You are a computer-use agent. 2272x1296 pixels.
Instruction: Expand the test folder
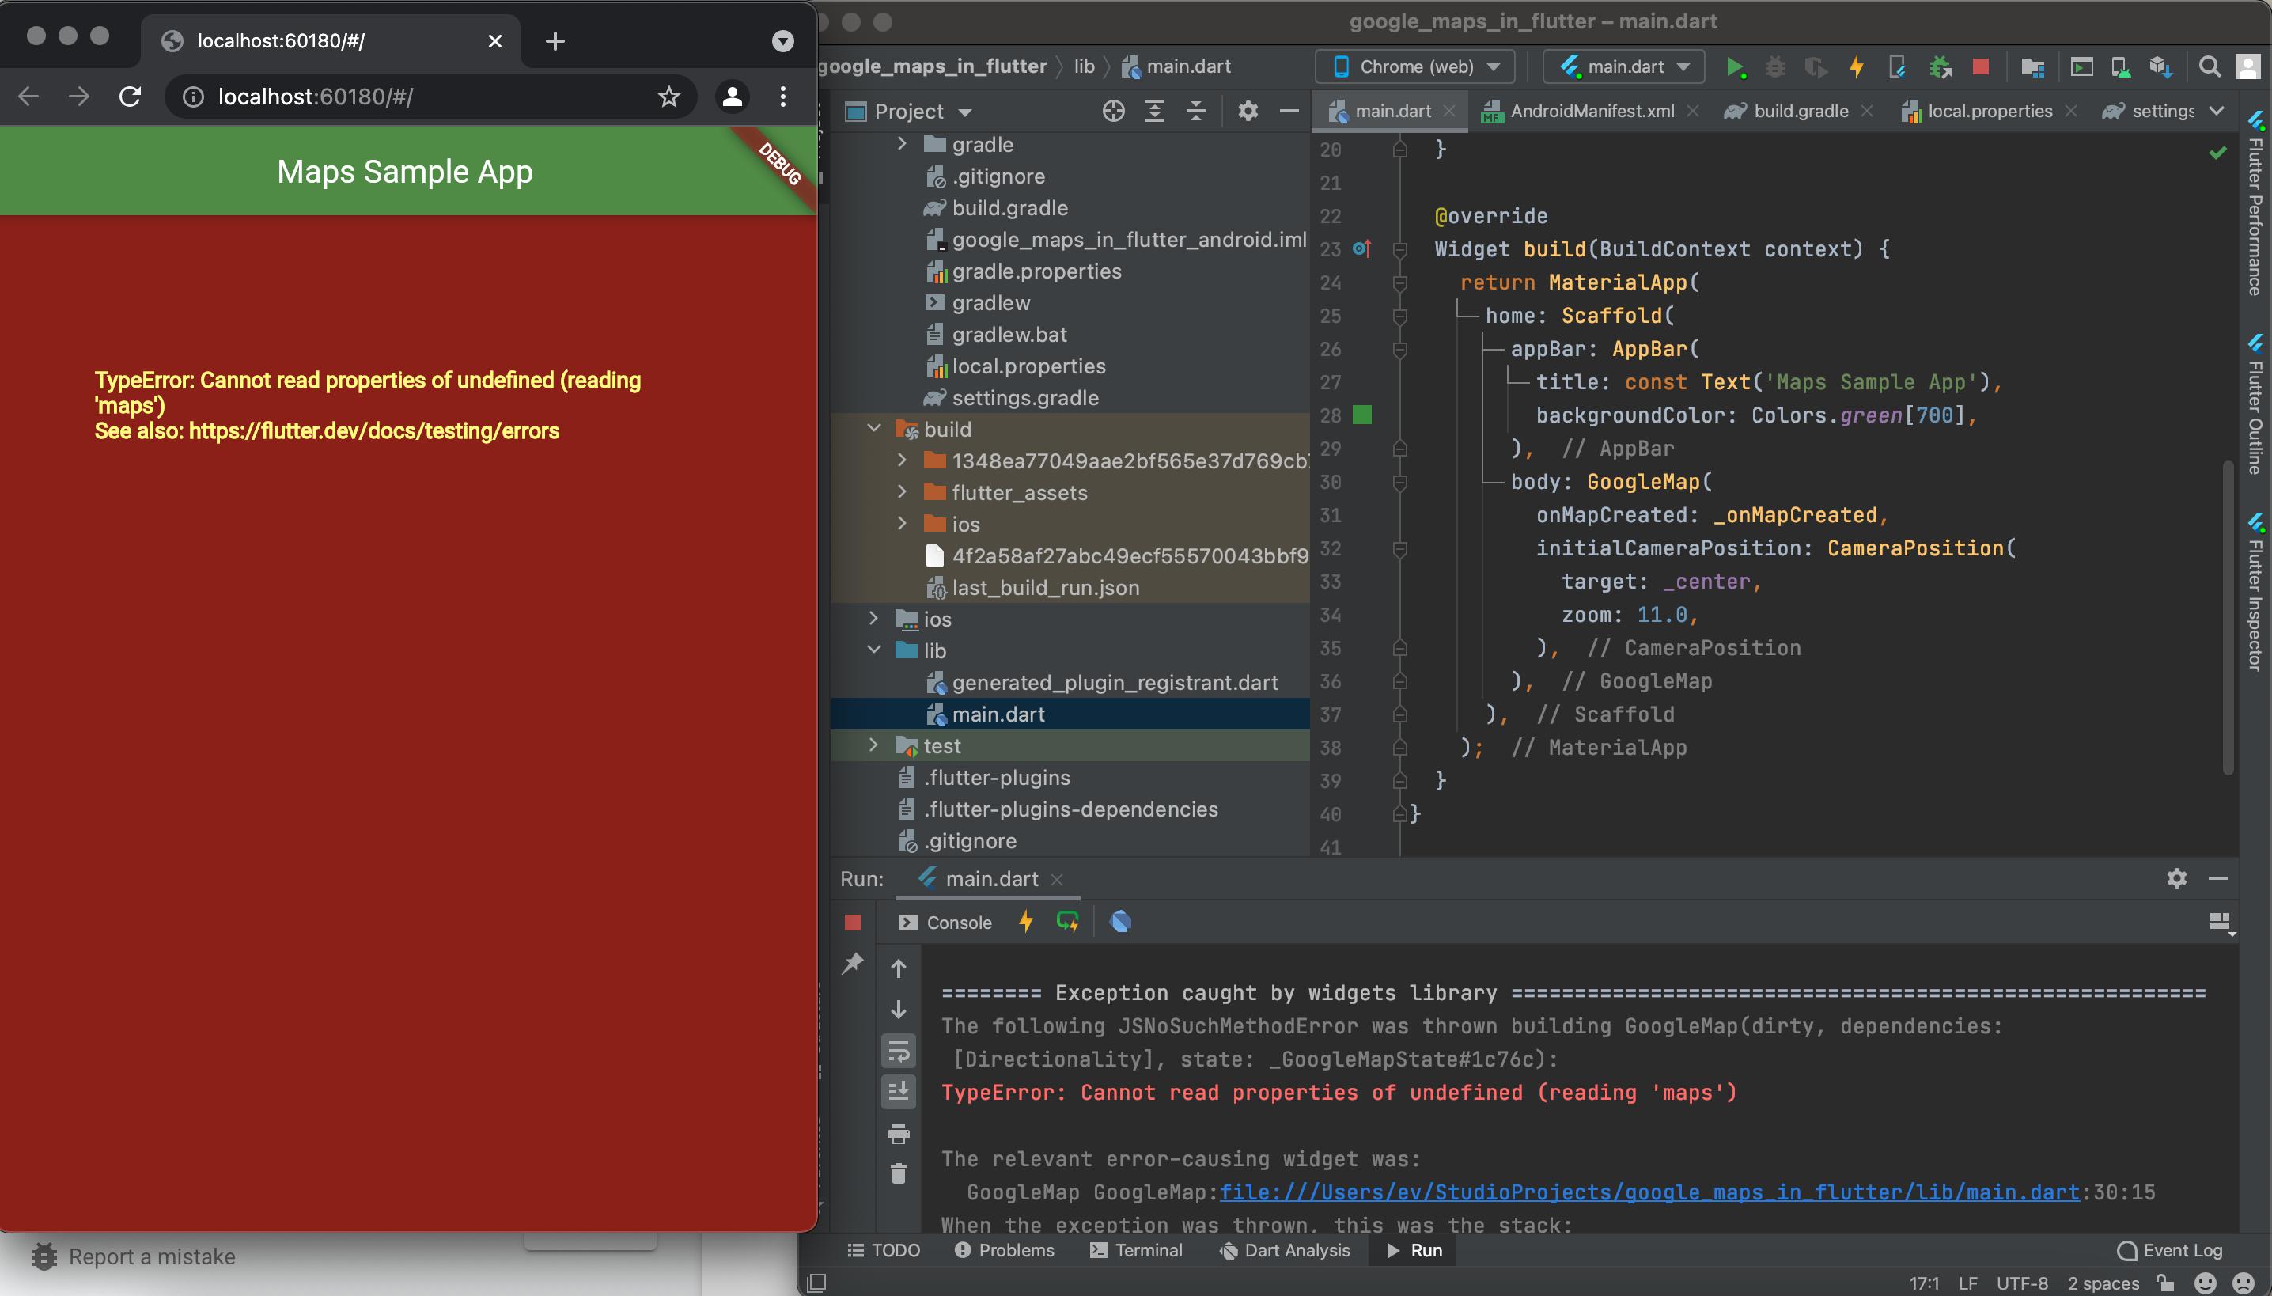(874, 745)
